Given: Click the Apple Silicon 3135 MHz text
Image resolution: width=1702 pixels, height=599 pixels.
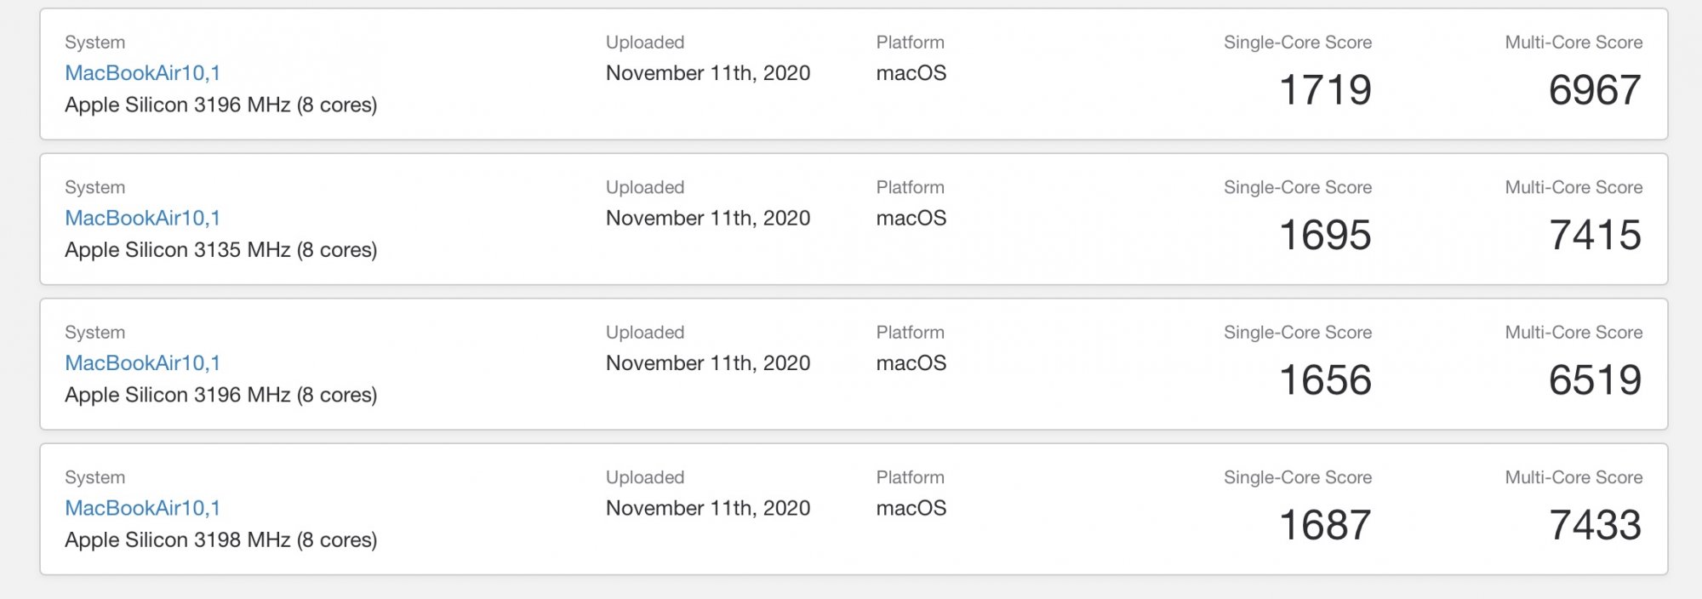Looking at the screenshot, I should 220,250.
